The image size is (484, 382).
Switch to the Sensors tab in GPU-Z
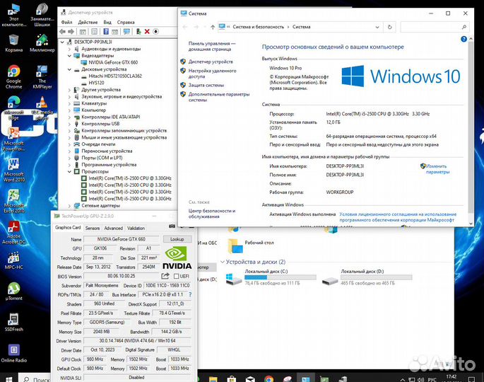tap(93, 228)
